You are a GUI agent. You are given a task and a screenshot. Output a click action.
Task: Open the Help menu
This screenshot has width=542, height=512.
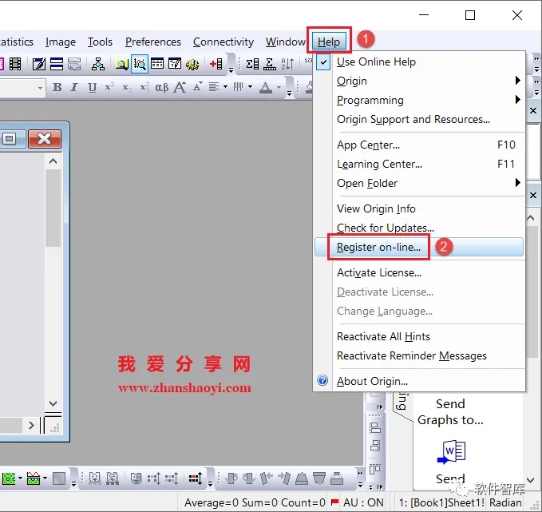[329, 42]
